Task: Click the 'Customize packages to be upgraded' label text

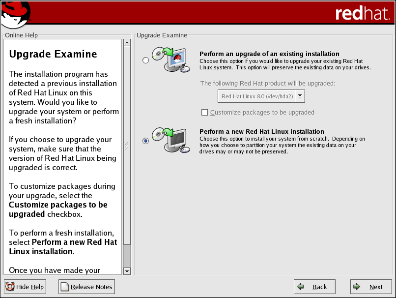Action: coord(262,113)
